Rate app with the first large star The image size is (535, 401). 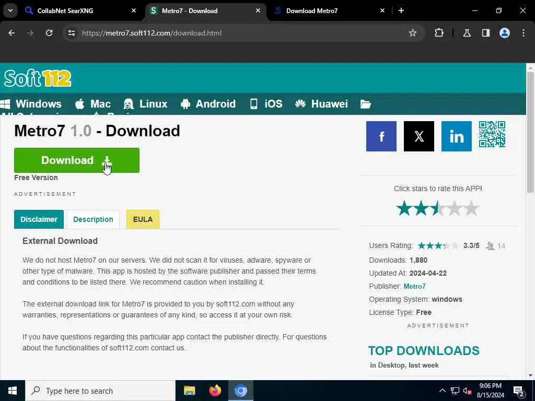click(x=404, y=208)
